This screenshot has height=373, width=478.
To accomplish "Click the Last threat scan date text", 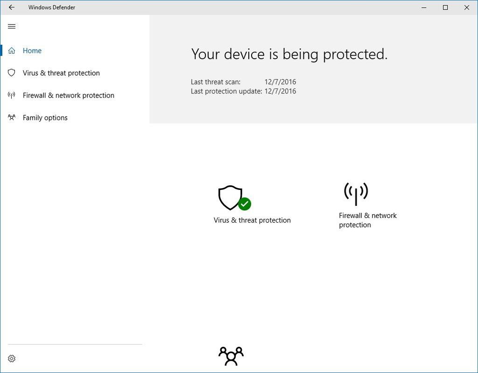I will point(280,82).
